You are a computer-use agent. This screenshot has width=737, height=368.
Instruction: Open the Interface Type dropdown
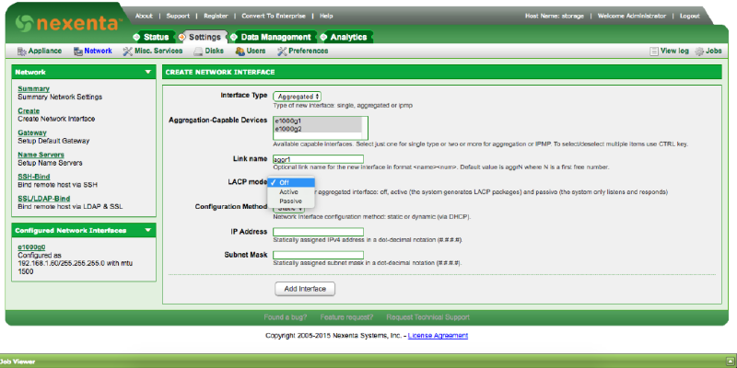[x=299, y=95]
